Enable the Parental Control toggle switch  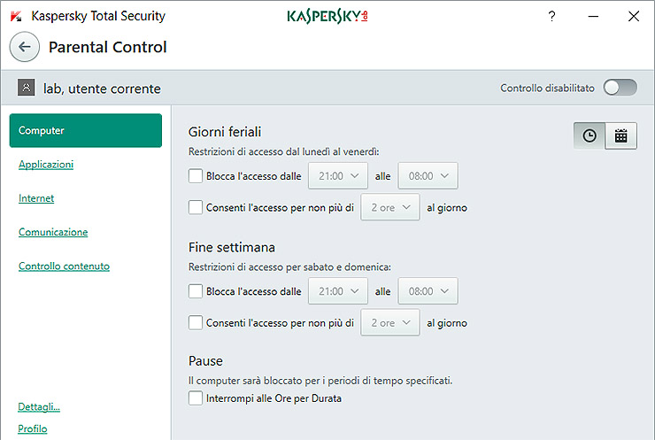620,88
